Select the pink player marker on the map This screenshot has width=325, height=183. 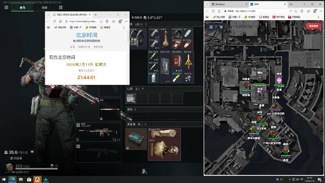279,80
